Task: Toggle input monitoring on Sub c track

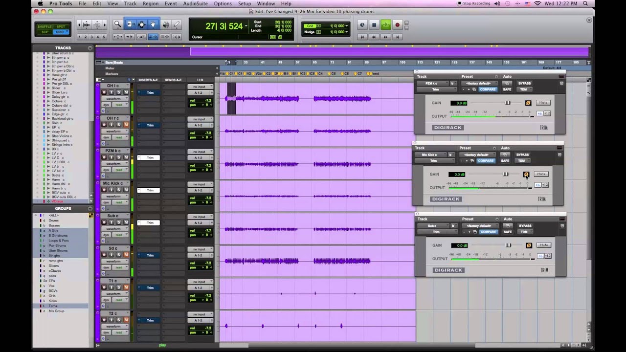Action: click(111, 222)
